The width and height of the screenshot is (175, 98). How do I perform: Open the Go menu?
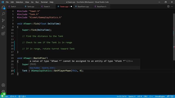coord(32,2)
